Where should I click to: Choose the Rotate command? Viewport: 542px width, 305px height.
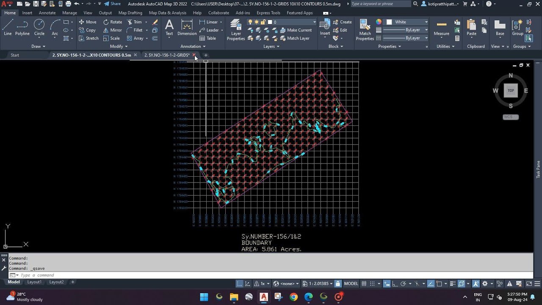112,22
